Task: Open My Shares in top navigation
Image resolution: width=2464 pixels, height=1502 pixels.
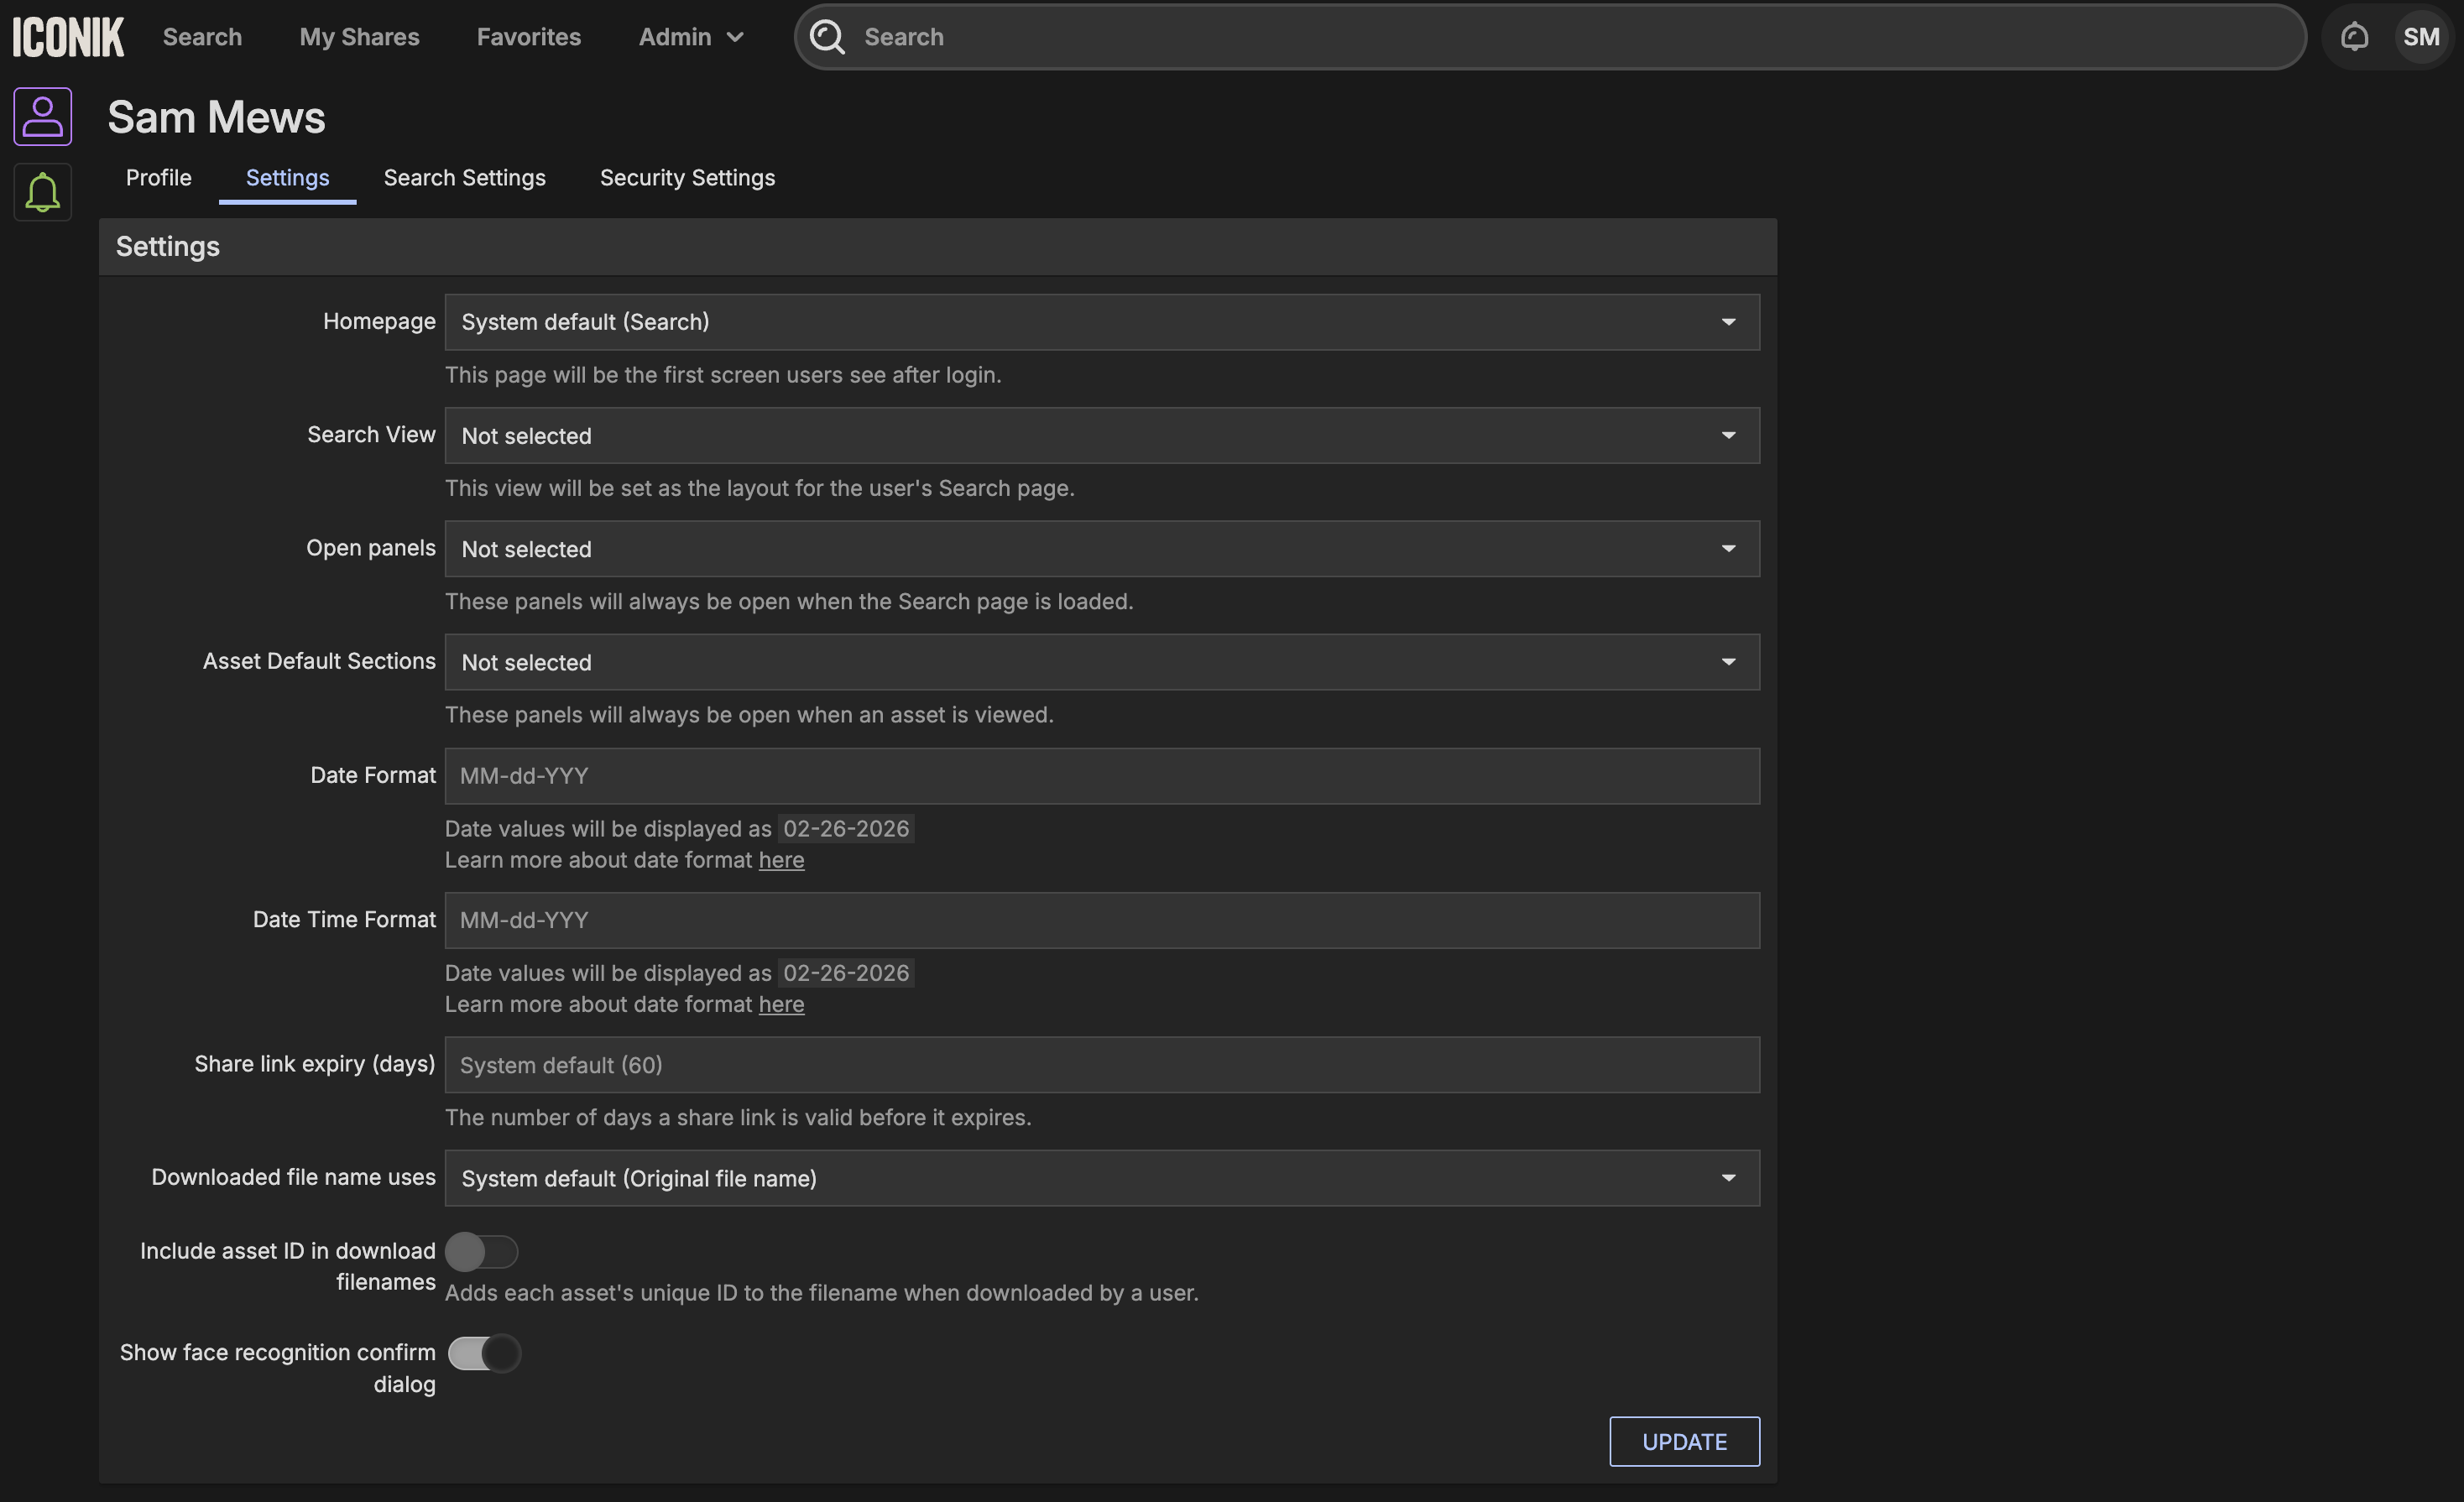Action: point(359,37)
